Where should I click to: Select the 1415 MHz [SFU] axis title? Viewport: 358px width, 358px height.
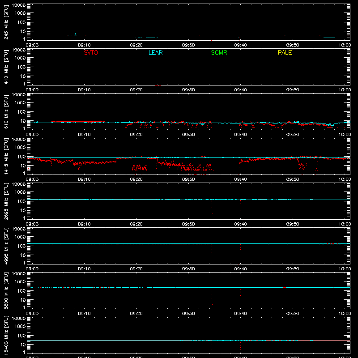pos(6,156)
